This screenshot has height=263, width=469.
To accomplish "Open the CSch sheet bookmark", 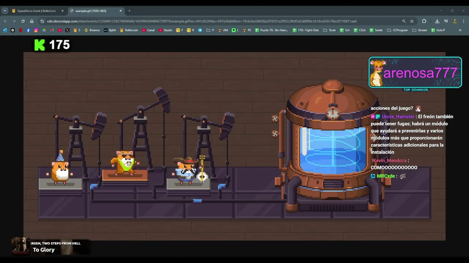I will pos(359,30).
